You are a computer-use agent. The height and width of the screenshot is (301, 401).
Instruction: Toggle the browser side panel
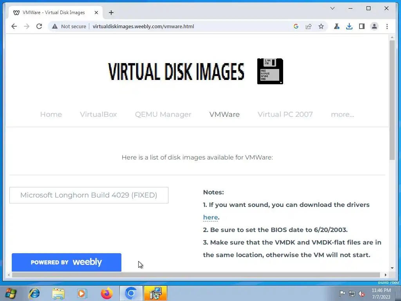(361, 26)
